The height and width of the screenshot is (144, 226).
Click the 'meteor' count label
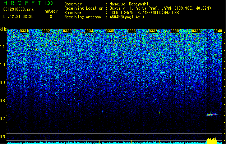(51, 11)
